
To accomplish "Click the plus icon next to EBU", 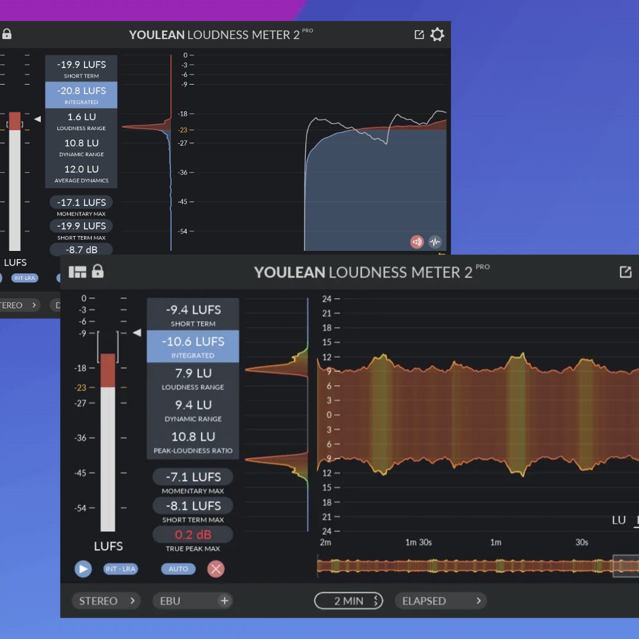I will point(225,601).
